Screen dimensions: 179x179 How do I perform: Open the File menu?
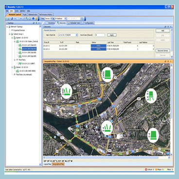coord(7,11)
